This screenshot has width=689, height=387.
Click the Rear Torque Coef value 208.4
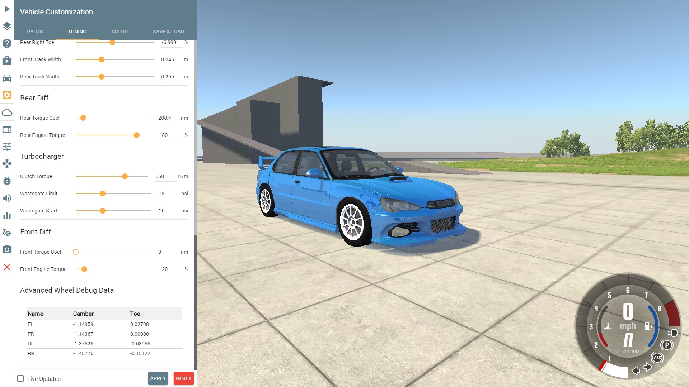[168, 118]
